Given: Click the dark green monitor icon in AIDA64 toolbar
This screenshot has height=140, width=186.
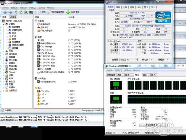Looking at the screenshot, I should click(x=31, y=12).
